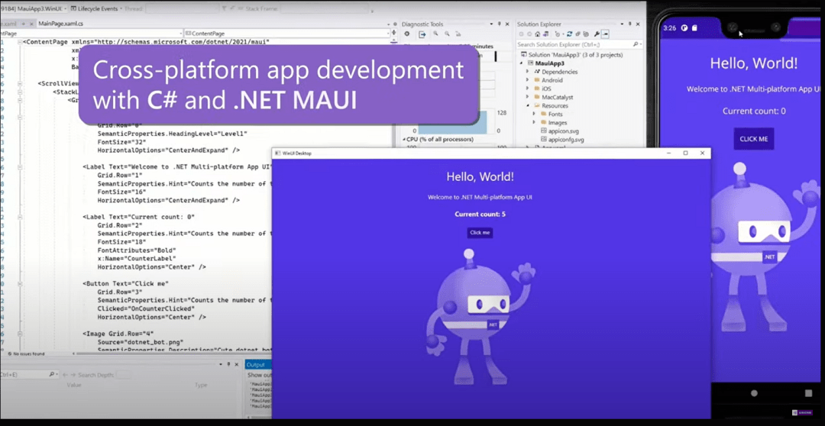Click search magnifier in bottom-left debug panel
The image size is (825, 426).
click(x=52, y=374)
